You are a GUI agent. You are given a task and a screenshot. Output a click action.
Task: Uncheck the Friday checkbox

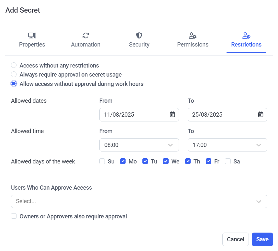[x=209, y=161]
